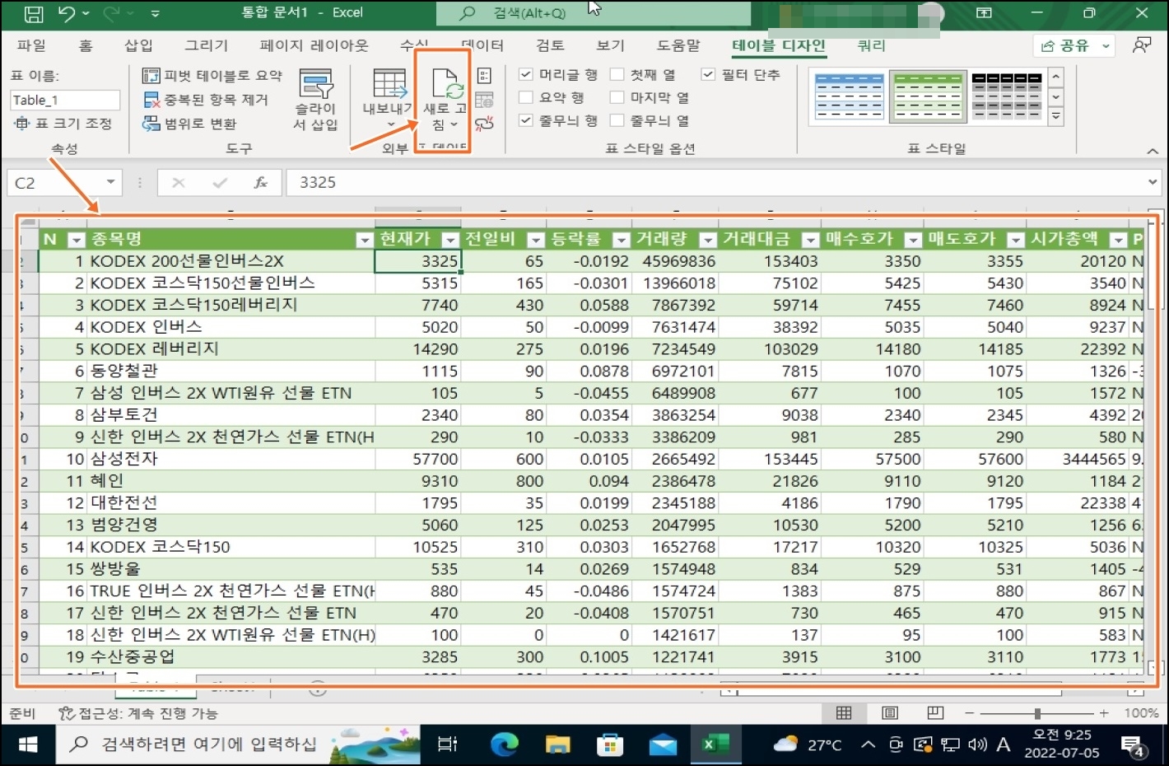The width and height of the screenshot is (1169, 766).
Task: Cancel formula entry X icon
Action: pyautogui.click(x=178, y=183)
